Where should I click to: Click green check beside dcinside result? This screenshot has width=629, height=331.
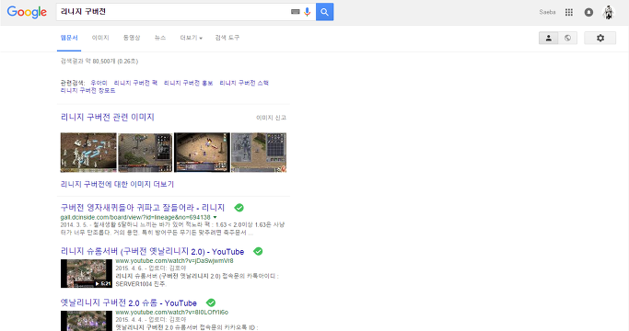pos(239,208)
